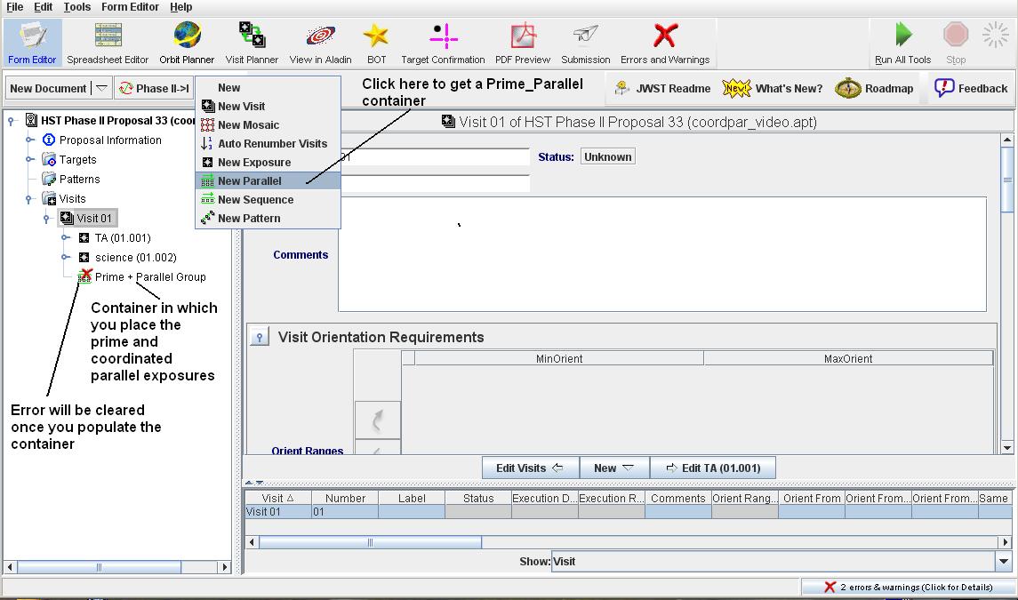Select science (01.002) exposure in tree
The width and height of the screenshot is (1018, 600).
point(136,257)
